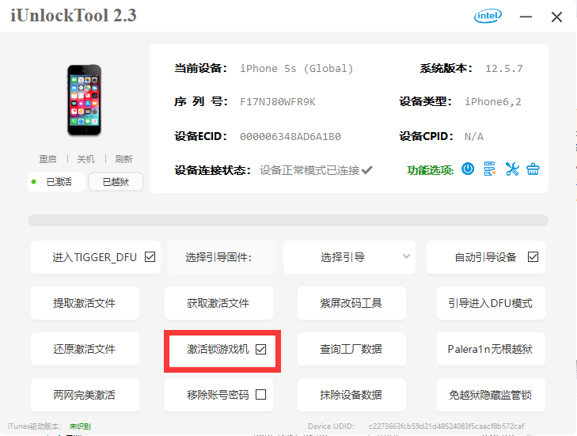Click 引导进入DFU模式 button
The height and width of the screenshot is (436, 577).
(x=491, y=303)
